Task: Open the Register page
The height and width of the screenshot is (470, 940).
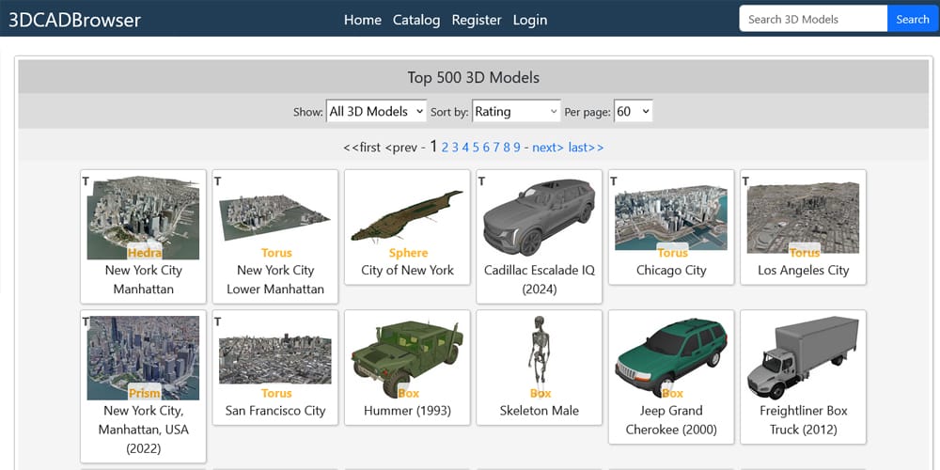Action: [477, 20]
